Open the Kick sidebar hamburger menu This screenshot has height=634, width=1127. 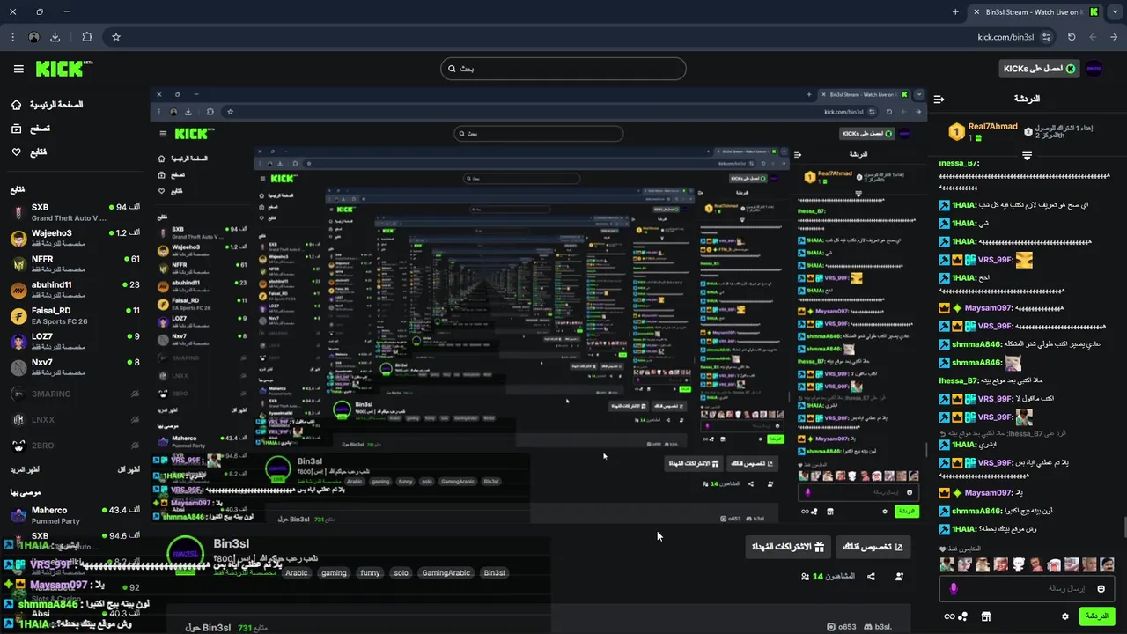click(x=18, y=69)
